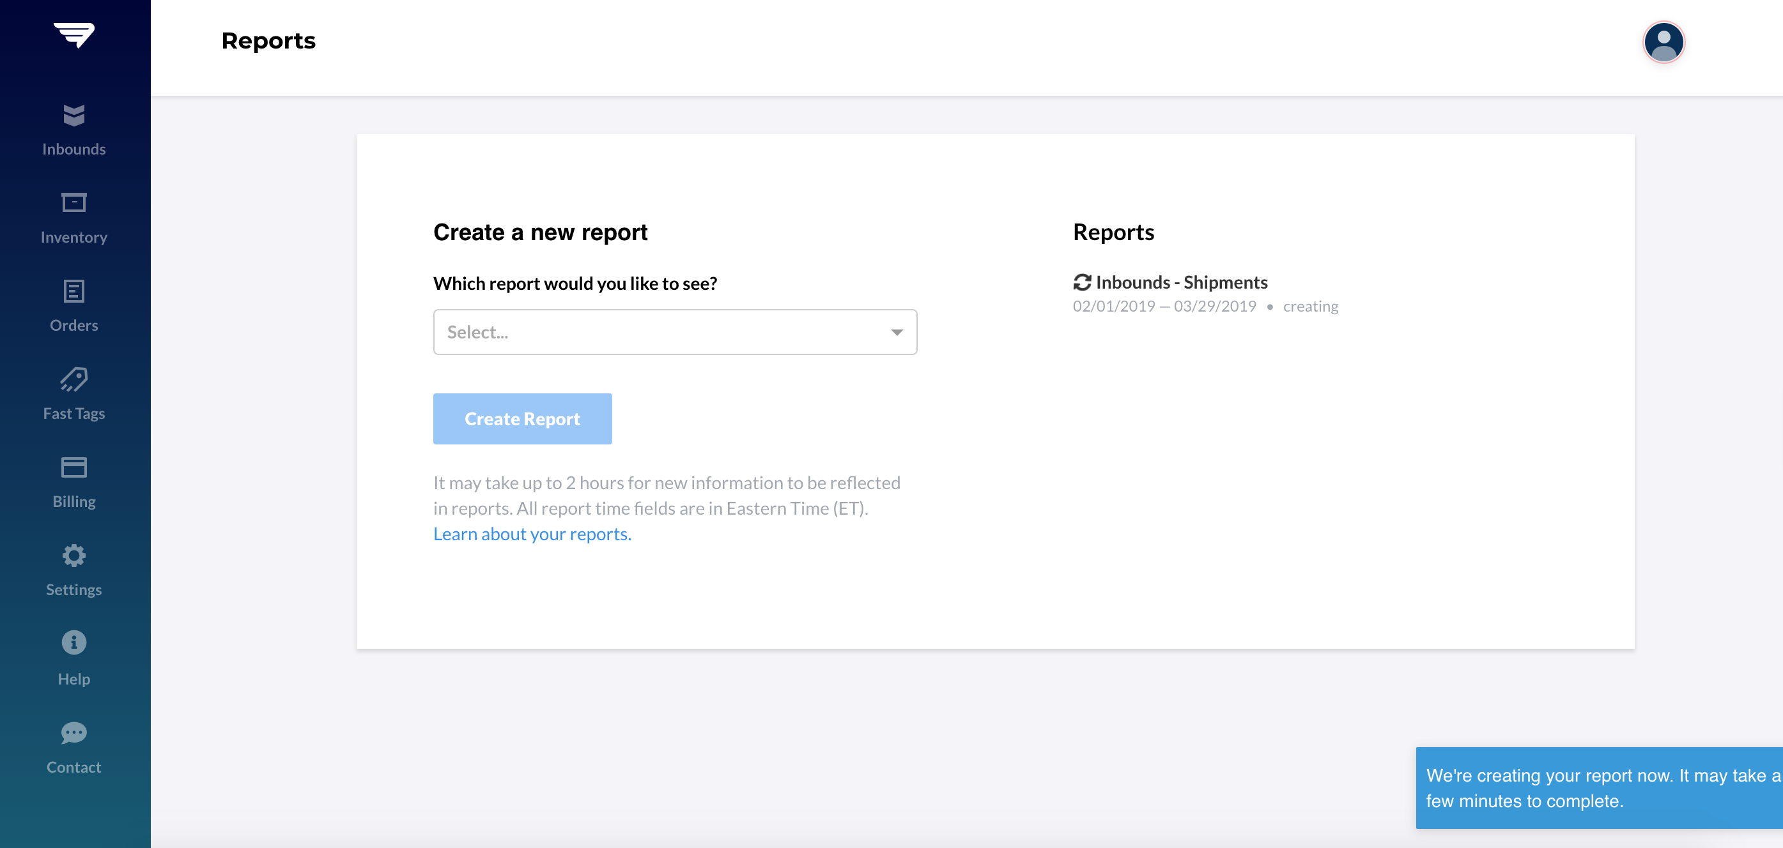The width and height of the screenshot is (1783, 848).
Task: Open the user profile avatar
Action: (x=1663, y=42)
